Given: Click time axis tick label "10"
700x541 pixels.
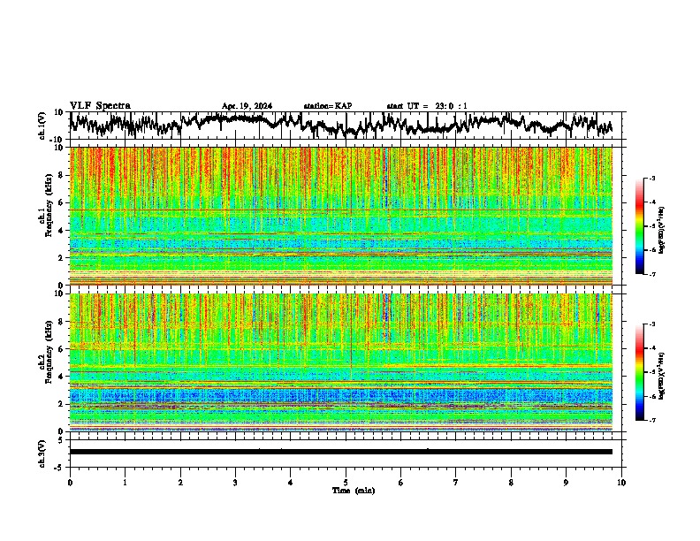Looking at the screenshot, I should pyautogui.click(x=621, y=483).
